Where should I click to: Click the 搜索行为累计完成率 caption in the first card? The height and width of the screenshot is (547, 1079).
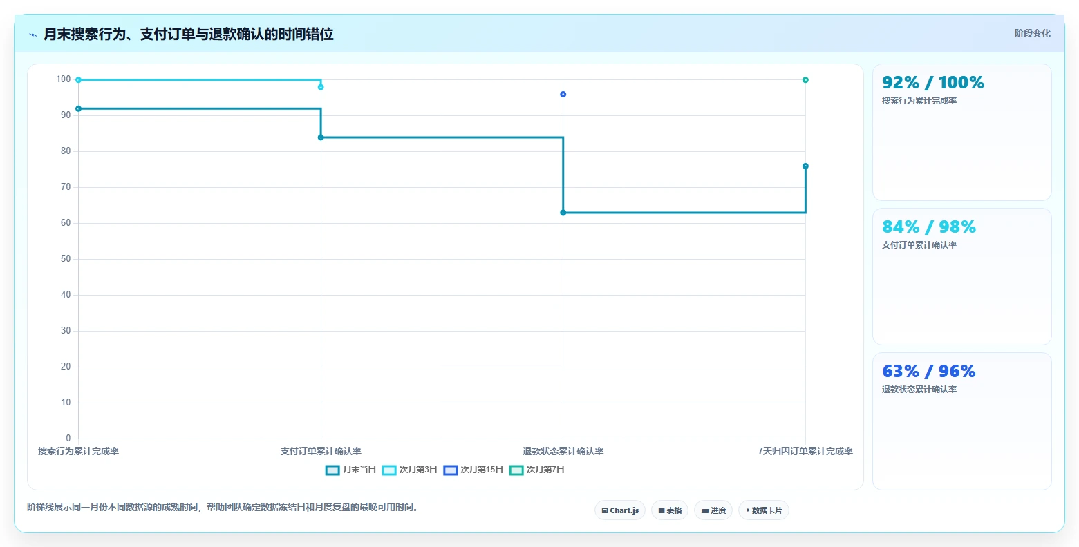[x=919, y=101]
